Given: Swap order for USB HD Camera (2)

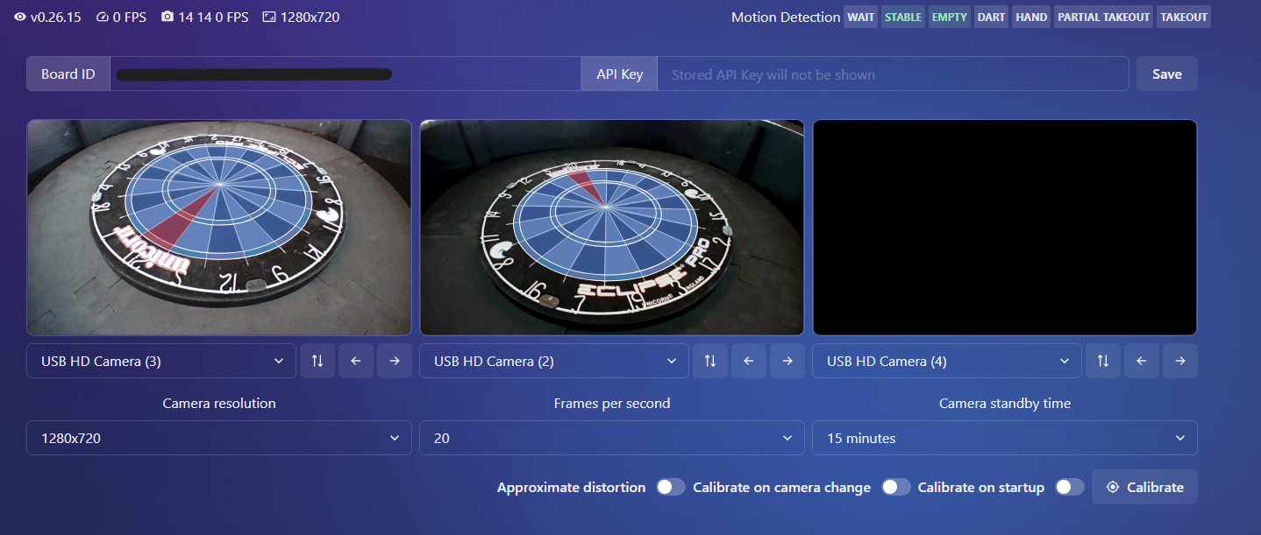Looking at the screenshot, I should [710, 361].
